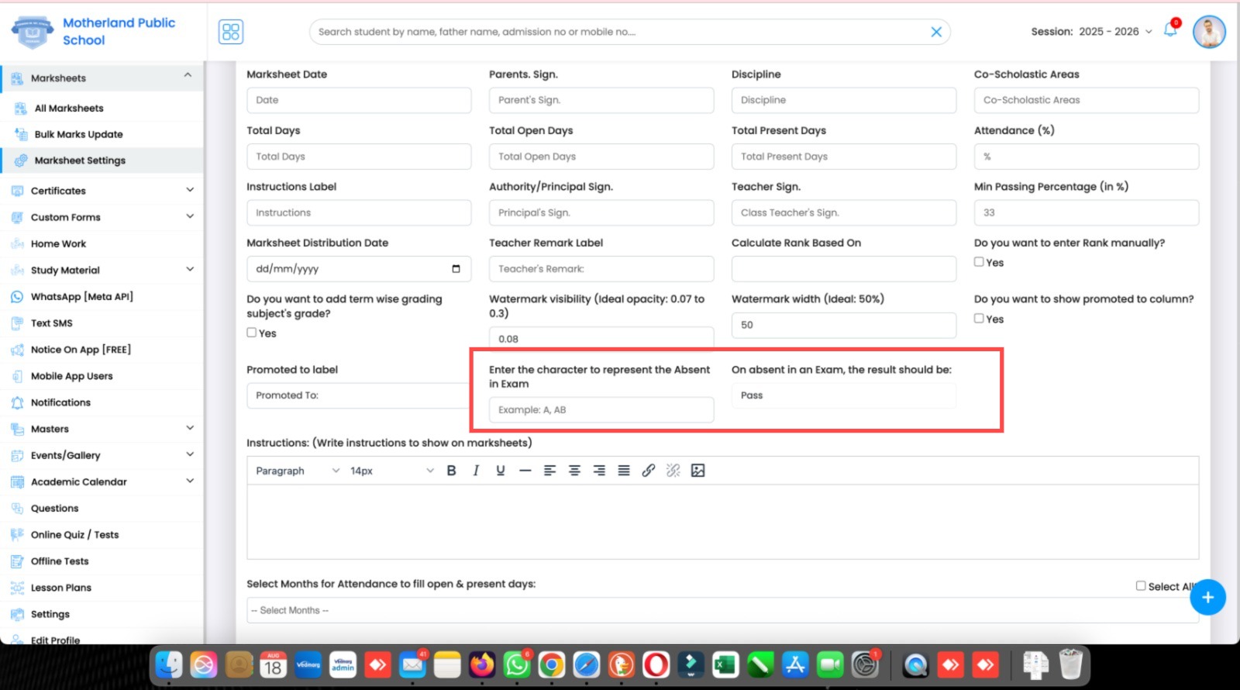Open Safari from the dock
Viewport: 1240px width, 690px height.
[587, 664]
